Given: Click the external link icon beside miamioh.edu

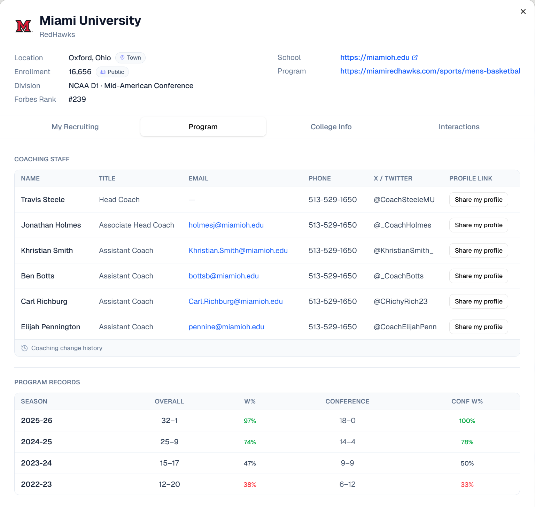Looking at the screenshot, I should (x=415, y=57).
